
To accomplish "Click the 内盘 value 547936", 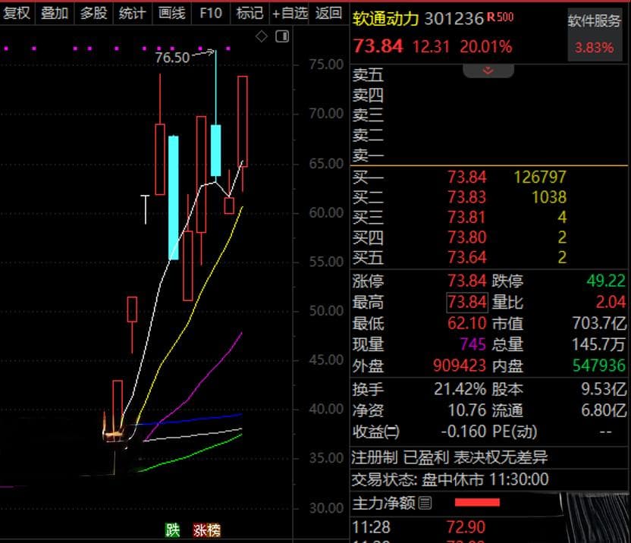I will click(599, 366).
